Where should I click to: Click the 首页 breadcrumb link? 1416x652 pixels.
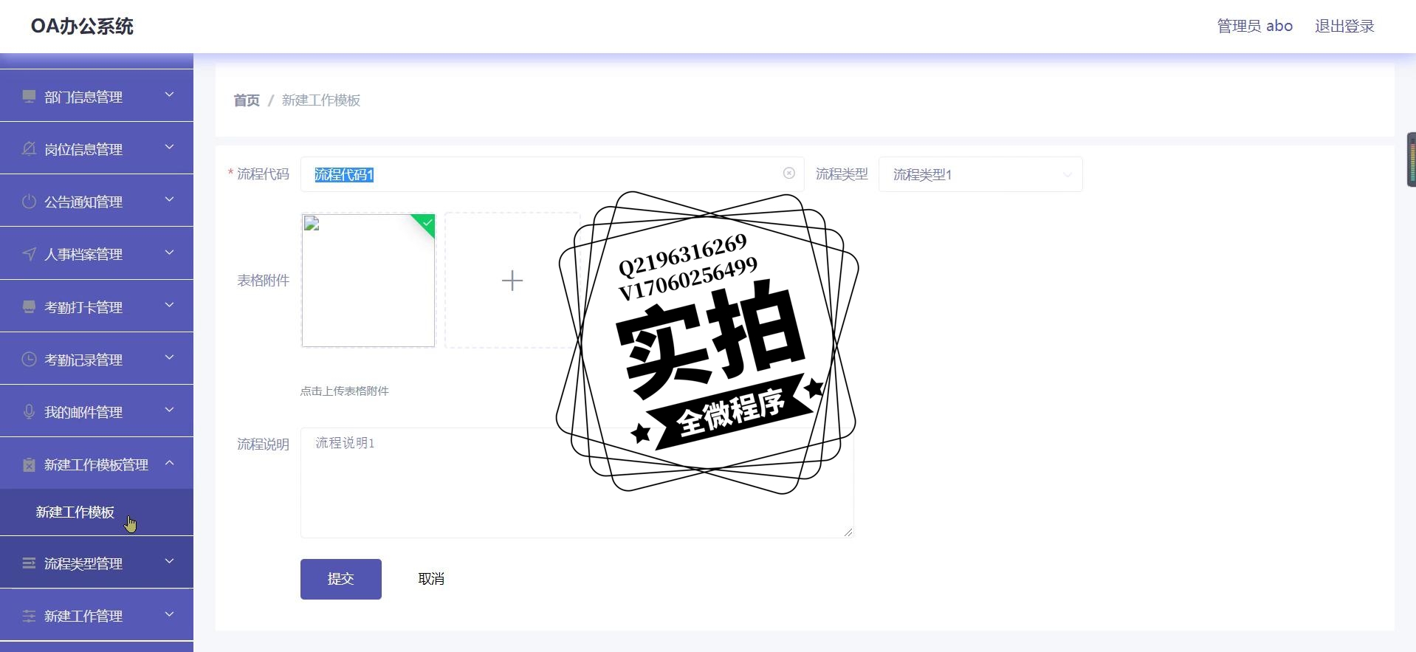point(247,100)
